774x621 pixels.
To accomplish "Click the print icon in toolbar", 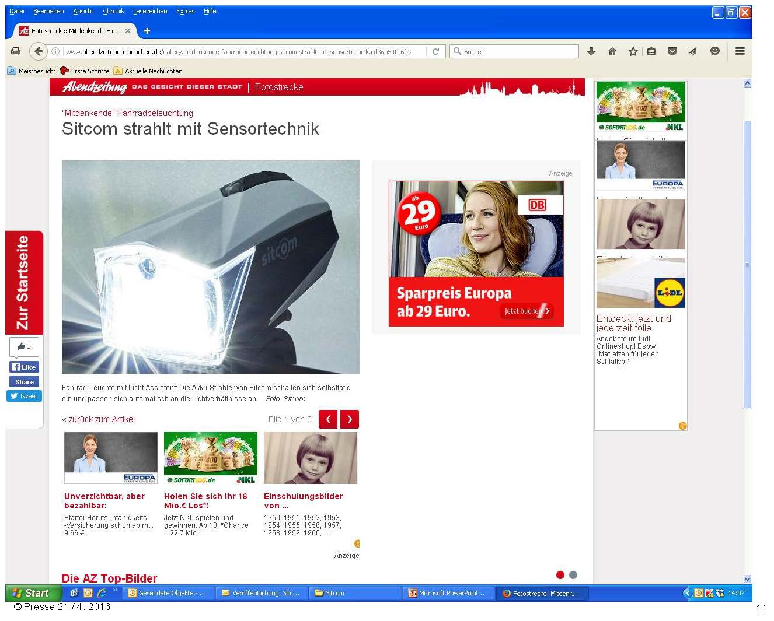I will coord(16,51).
